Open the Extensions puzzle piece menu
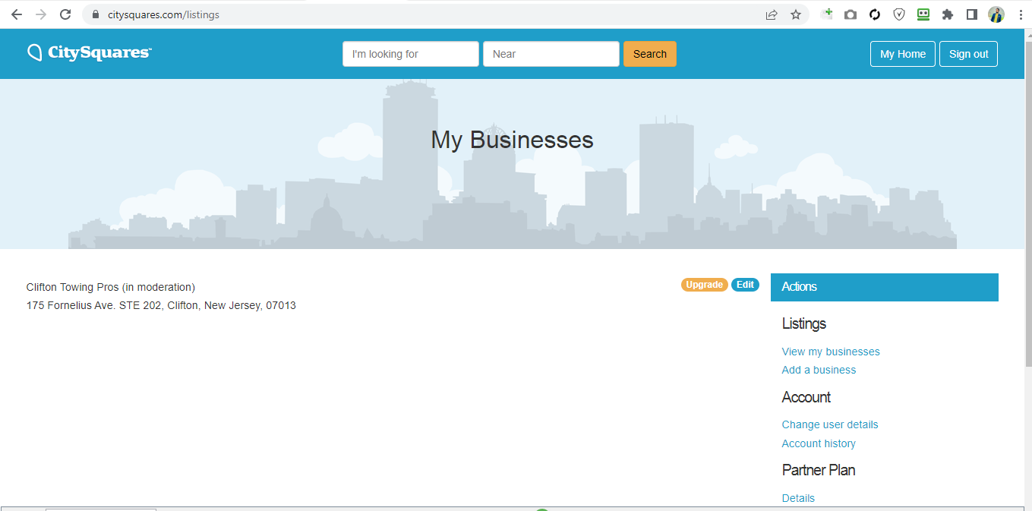This screenshot has height=511, width=1032. pyautogui.click(x=948, y=14)
